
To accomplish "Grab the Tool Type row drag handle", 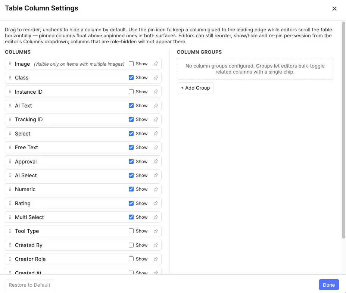I will [10, 231].
